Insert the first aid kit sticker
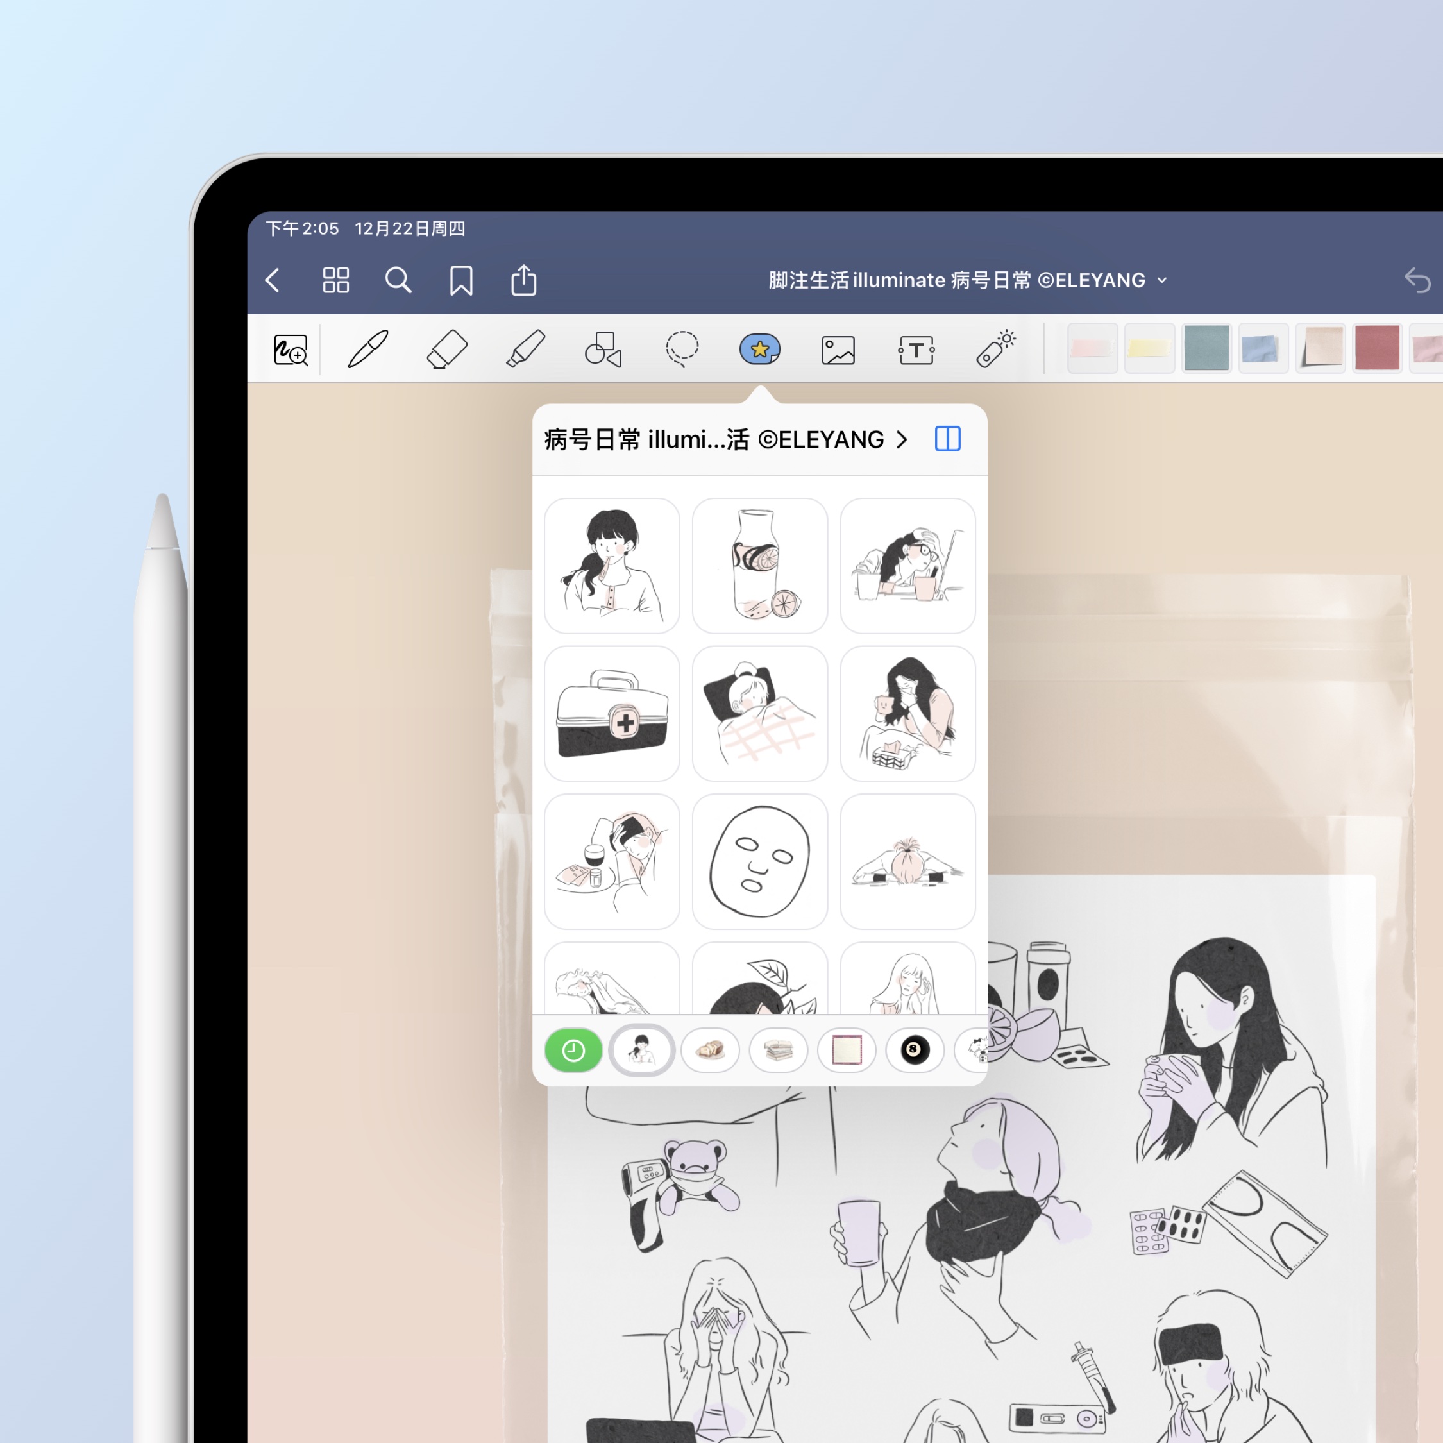The height and width of the screenshot is (1443, 1443). coord(612,713)
